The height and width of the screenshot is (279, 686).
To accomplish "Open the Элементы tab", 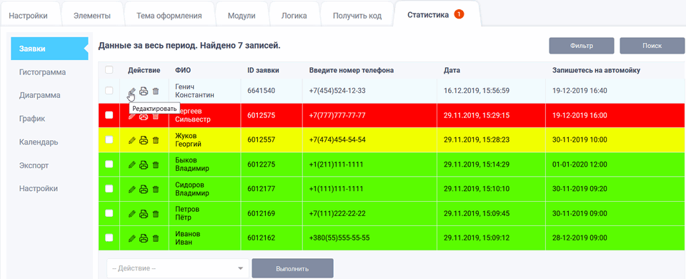I will [92, 16].
